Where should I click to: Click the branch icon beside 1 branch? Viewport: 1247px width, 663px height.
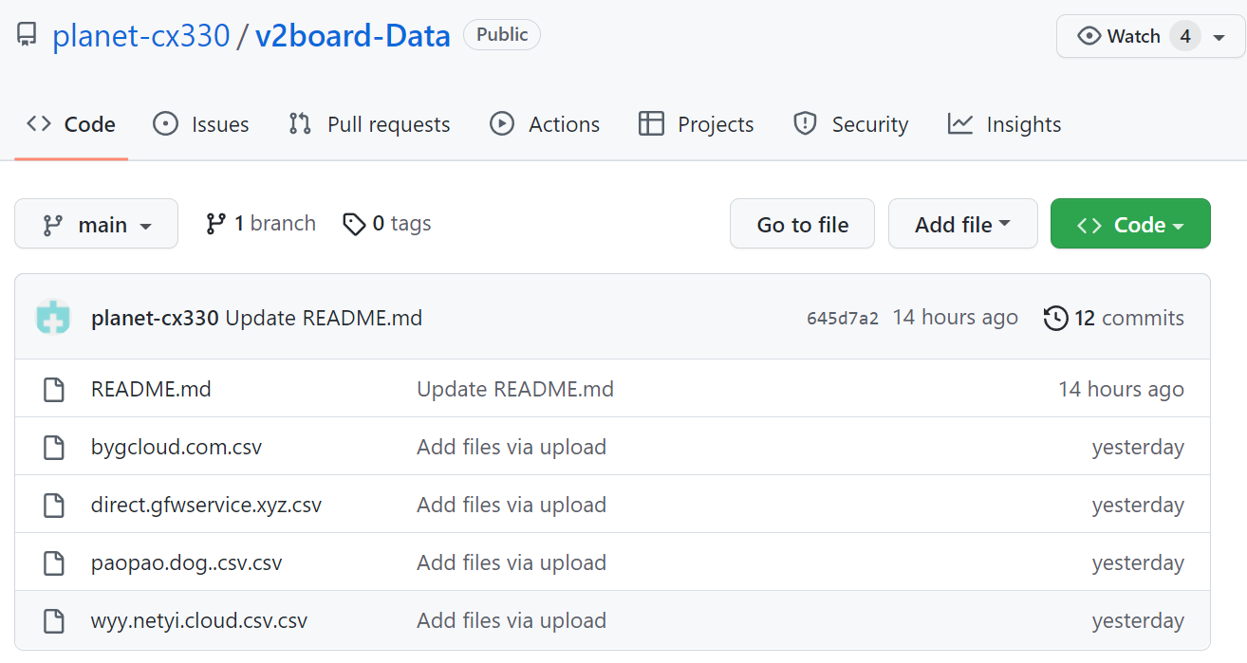pos(215,224)
